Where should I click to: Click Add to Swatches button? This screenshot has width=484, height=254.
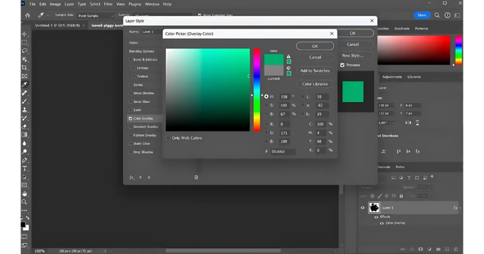coord(315,71)
